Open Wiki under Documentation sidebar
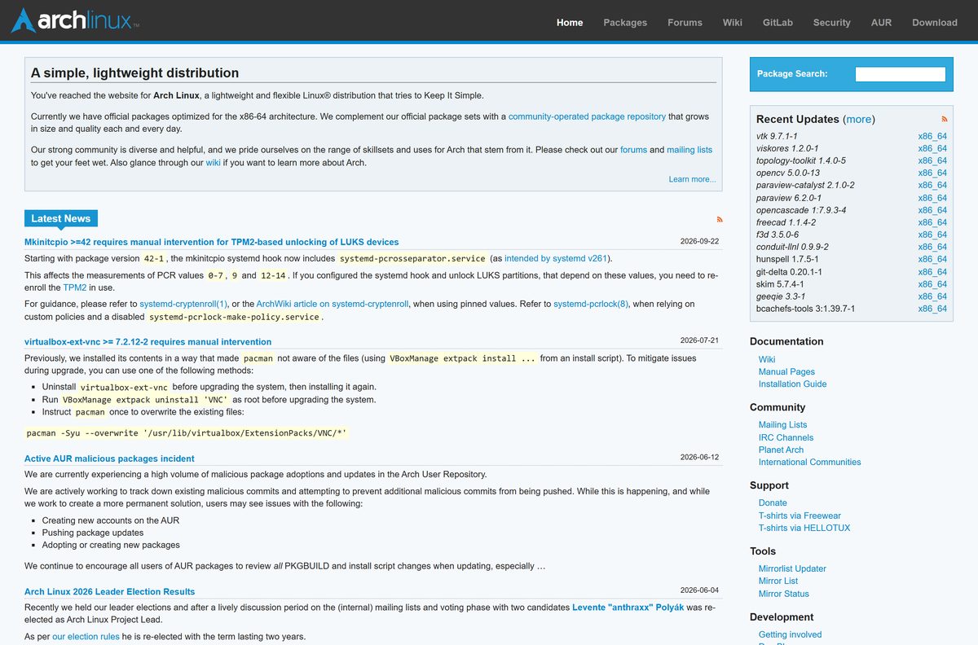The width and height of the screenshot is (978, 645). tap(767, 359)
